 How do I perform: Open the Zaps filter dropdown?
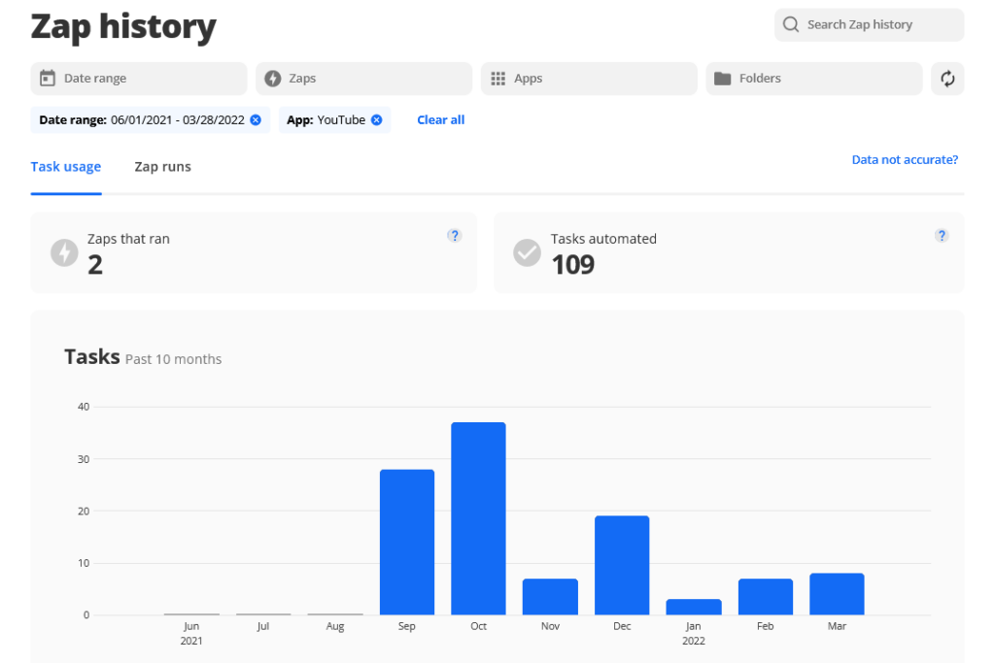364,79
